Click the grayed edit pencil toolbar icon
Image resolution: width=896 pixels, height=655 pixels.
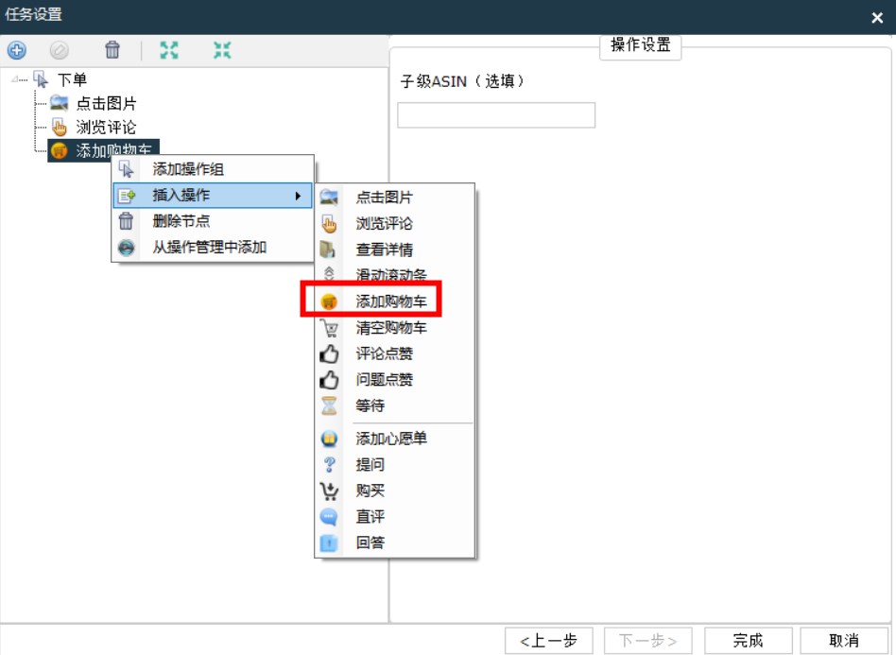(x=59, y=50)
